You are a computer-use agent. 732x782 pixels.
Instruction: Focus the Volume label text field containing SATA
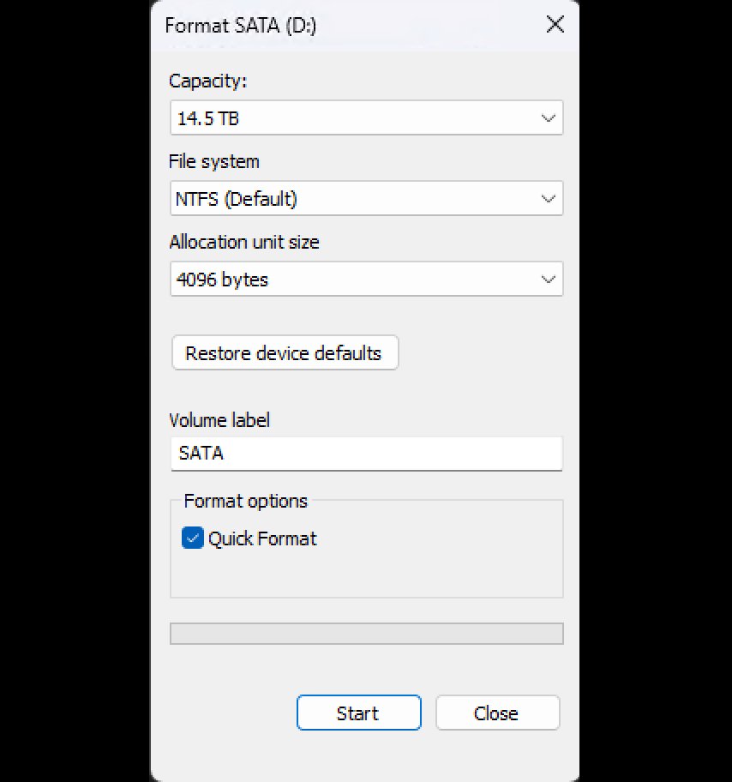coord(366,454)
